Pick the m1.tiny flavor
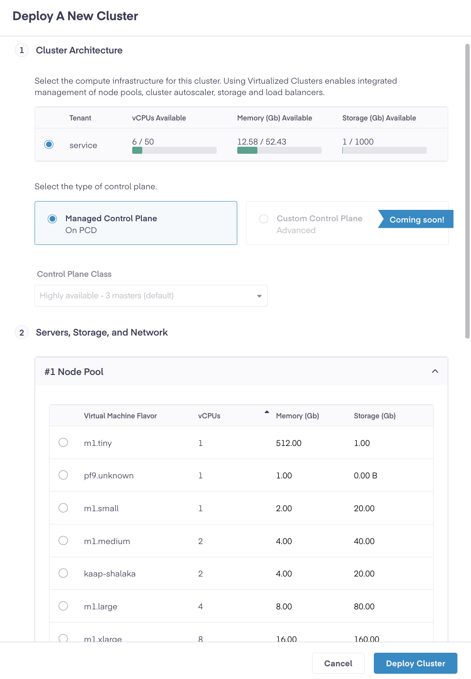 point(63,442)
